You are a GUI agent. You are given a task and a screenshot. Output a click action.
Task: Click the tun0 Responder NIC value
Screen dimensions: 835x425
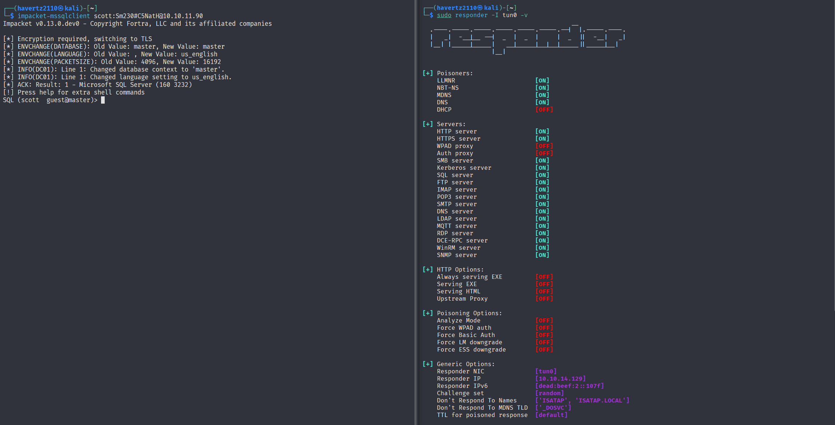coord(546,372)
